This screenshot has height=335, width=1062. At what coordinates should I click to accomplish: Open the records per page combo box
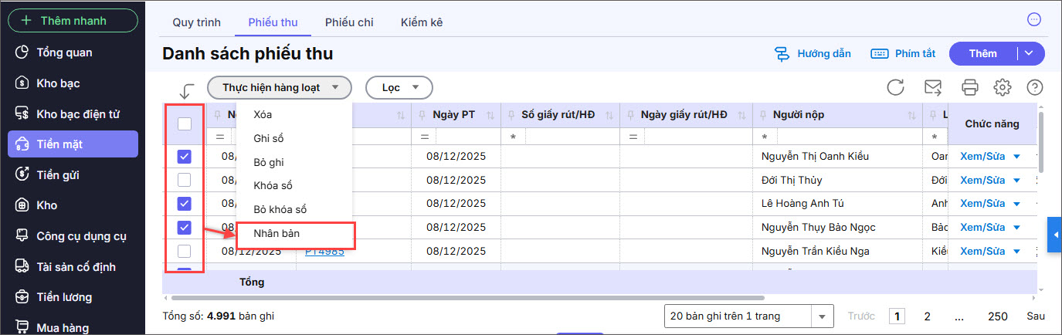tap(748, 316)
